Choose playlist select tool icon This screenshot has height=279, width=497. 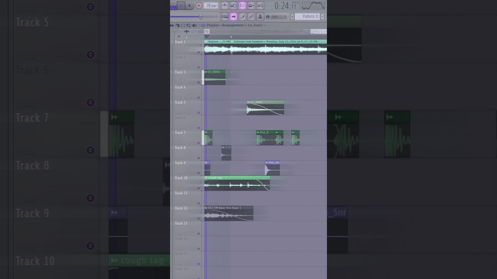pyautogui.click(x=183, y=26)
